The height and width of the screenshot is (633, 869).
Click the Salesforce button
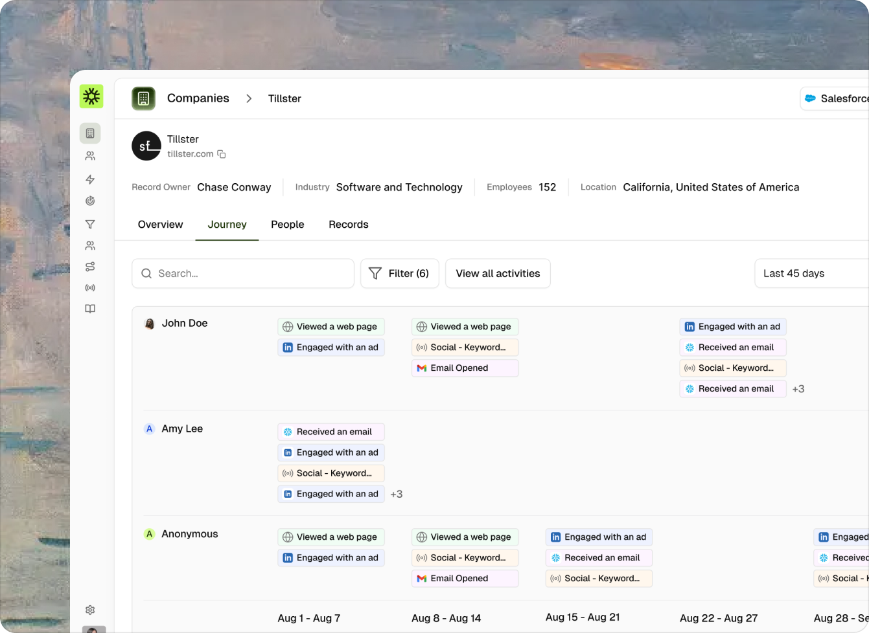(835, 98)
